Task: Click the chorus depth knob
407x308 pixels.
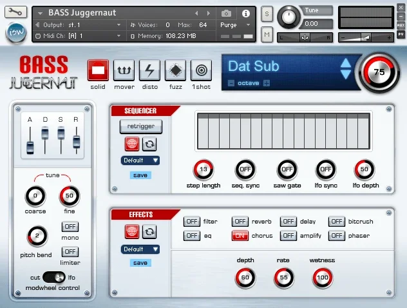Action: 245,278
